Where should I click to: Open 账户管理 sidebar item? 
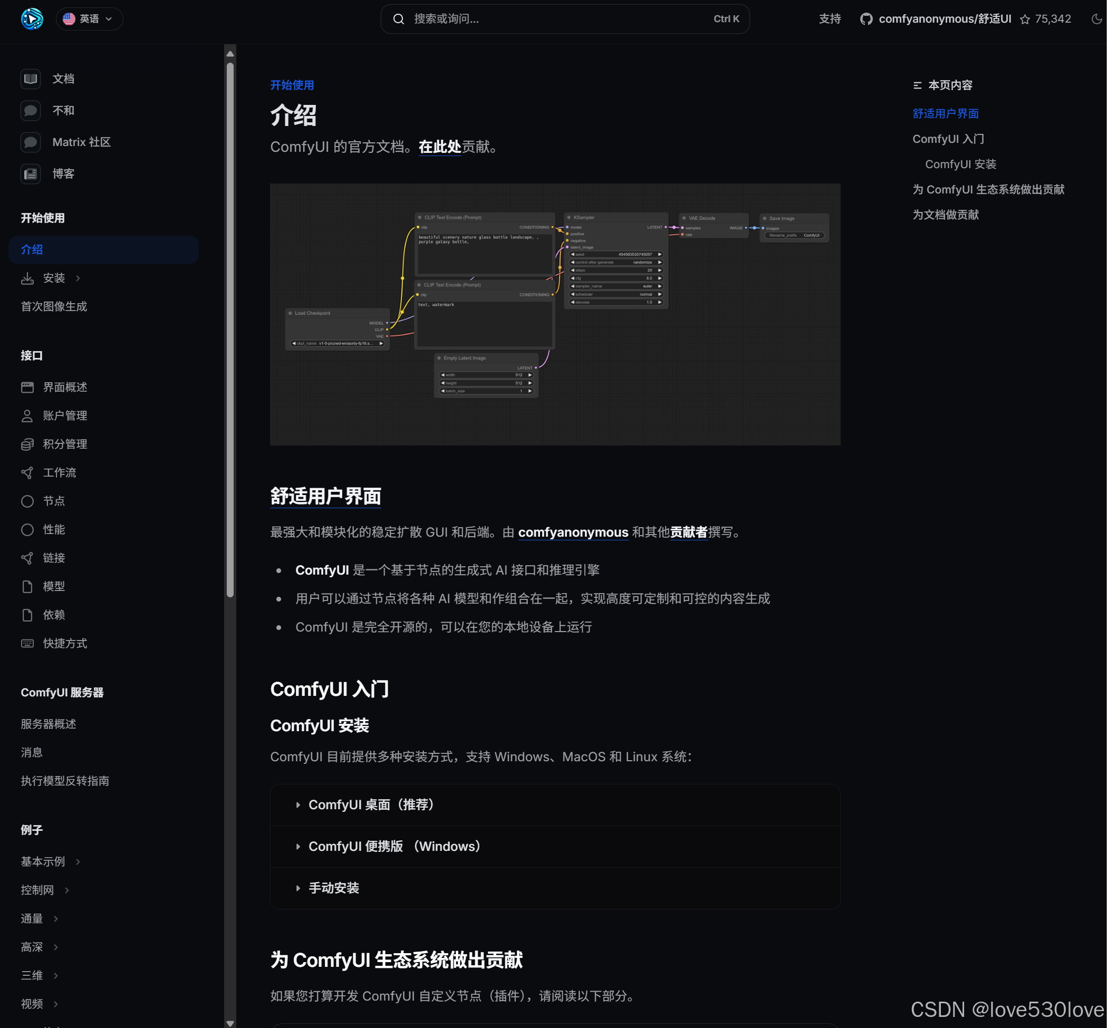(64, 415)
